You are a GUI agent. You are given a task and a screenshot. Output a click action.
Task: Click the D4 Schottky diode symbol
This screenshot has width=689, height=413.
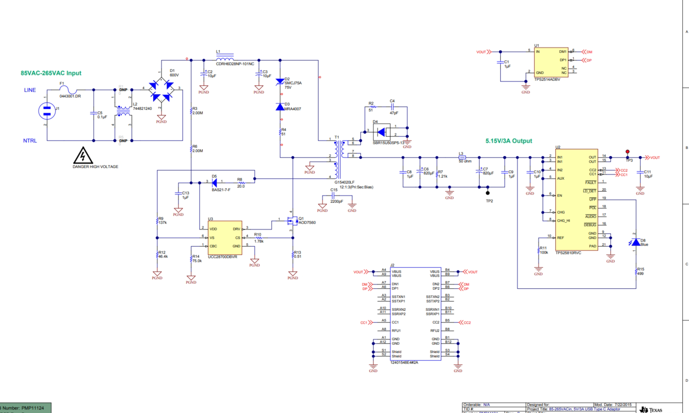381,132
